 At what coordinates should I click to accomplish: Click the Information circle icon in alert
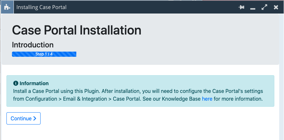tap(16, 83)
